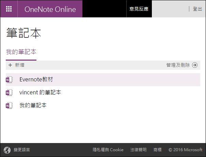Click the OneNote icon for the 我的筆記本 notebook row
206x157 pixels.
[x=9, y=106]
